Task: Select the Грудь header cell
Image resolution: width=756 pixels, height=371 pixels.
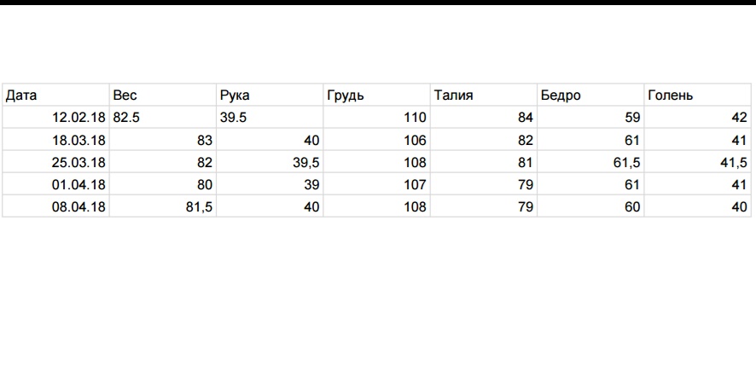Action: [x=376, y=96]
